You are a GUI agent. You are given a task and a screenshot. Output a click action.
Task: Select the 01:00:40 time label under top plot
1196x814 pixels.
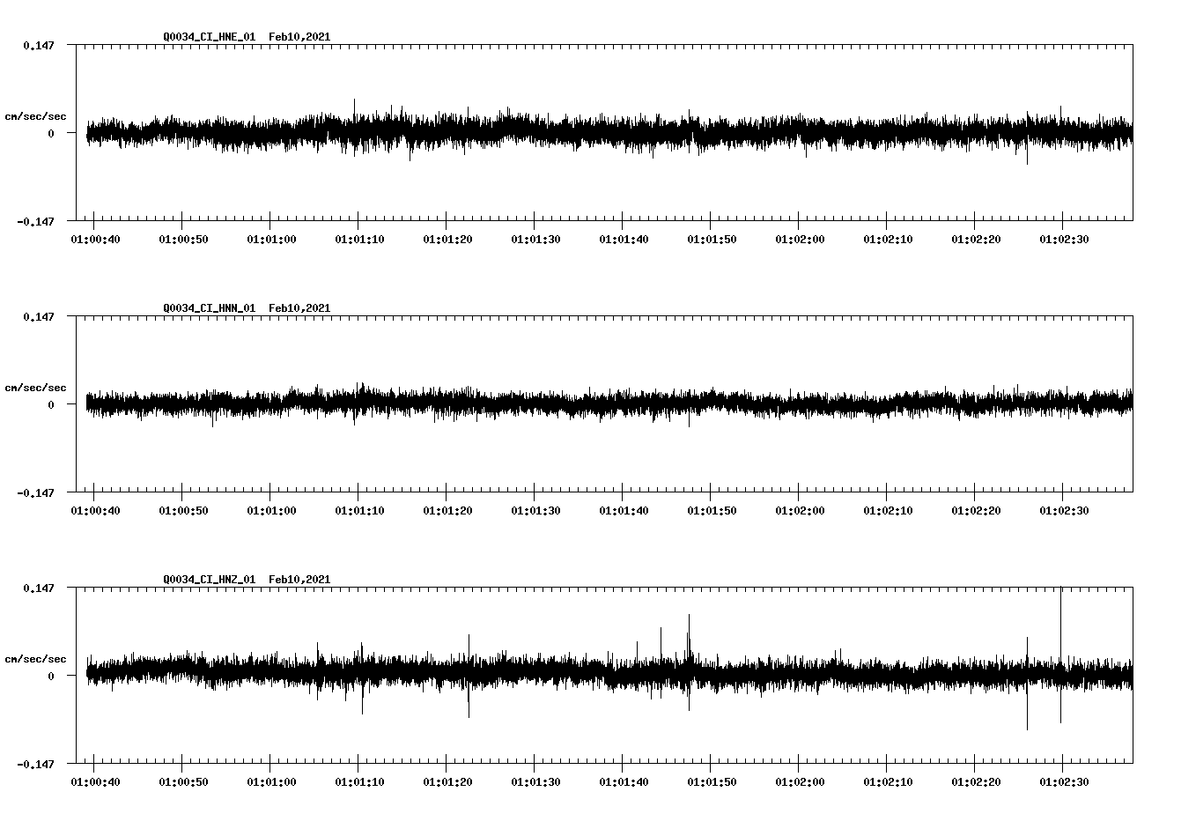pos(95,237)
